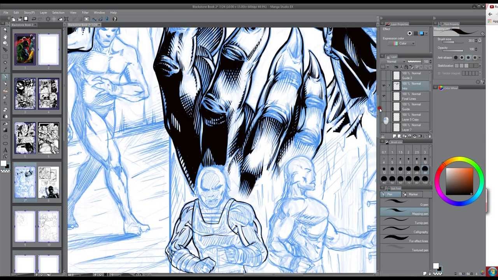The width and height of the screenshot is (498, 280).
Task: Click the Clear sparkle icon in command bar
Action: (x=48, y=19)
